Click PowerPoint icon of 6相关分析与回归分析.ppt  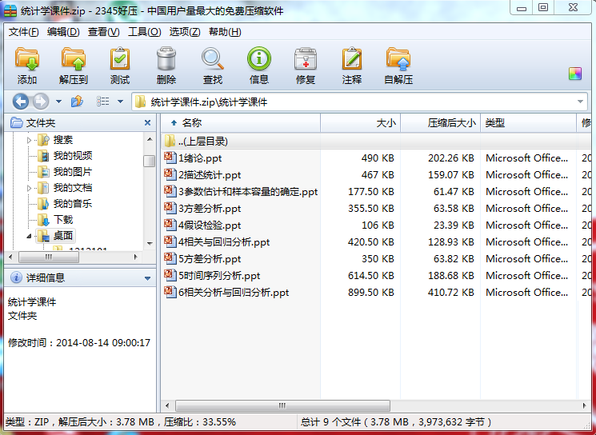click(x=170, y=291)
